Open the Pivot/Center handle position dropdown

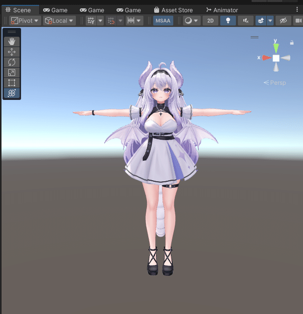[25, 21]
